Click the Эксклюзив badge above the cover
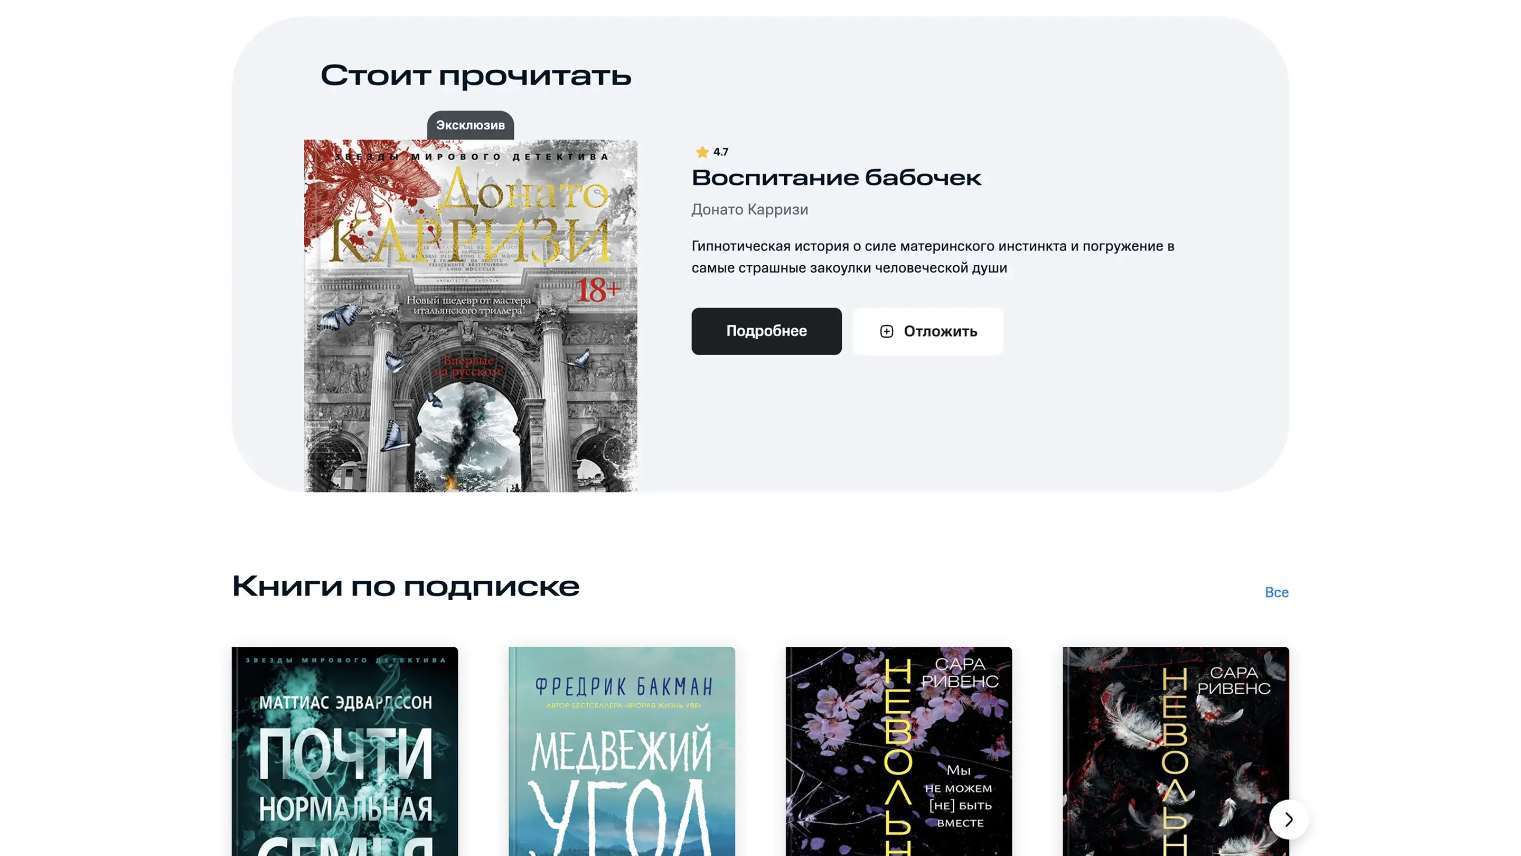The width and height of the screenshot is (1521, 856). (470, 125)
